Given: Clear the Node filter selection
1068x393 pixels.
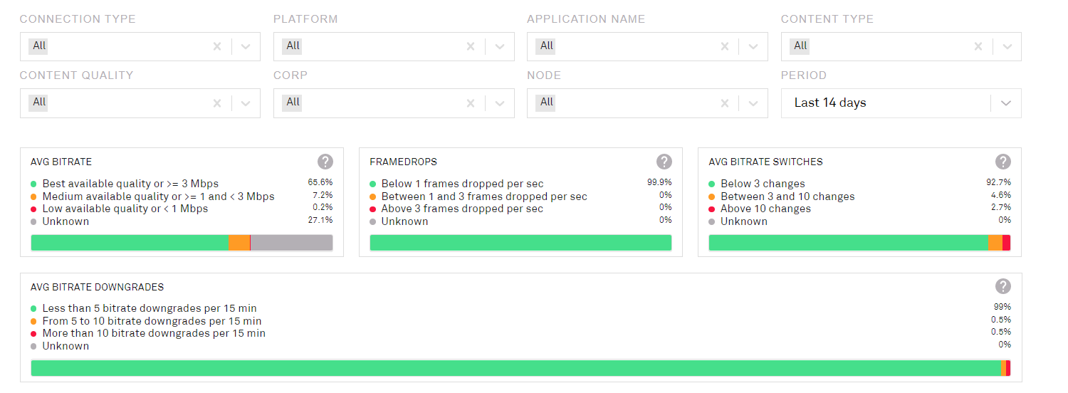Looking at the screenshot, I should point(725,103).
